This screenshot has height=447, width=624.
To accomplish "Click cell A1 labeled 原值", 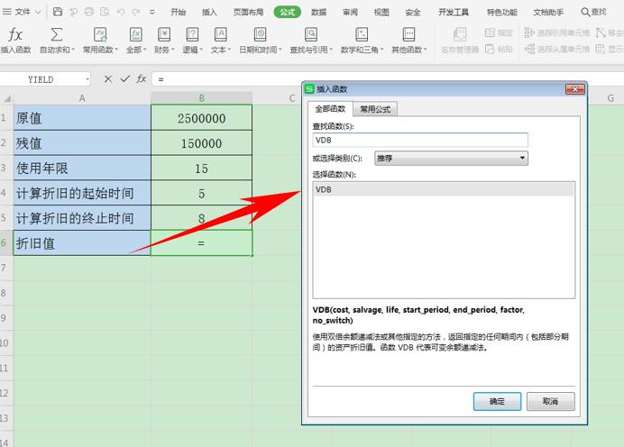I will 82,118.
